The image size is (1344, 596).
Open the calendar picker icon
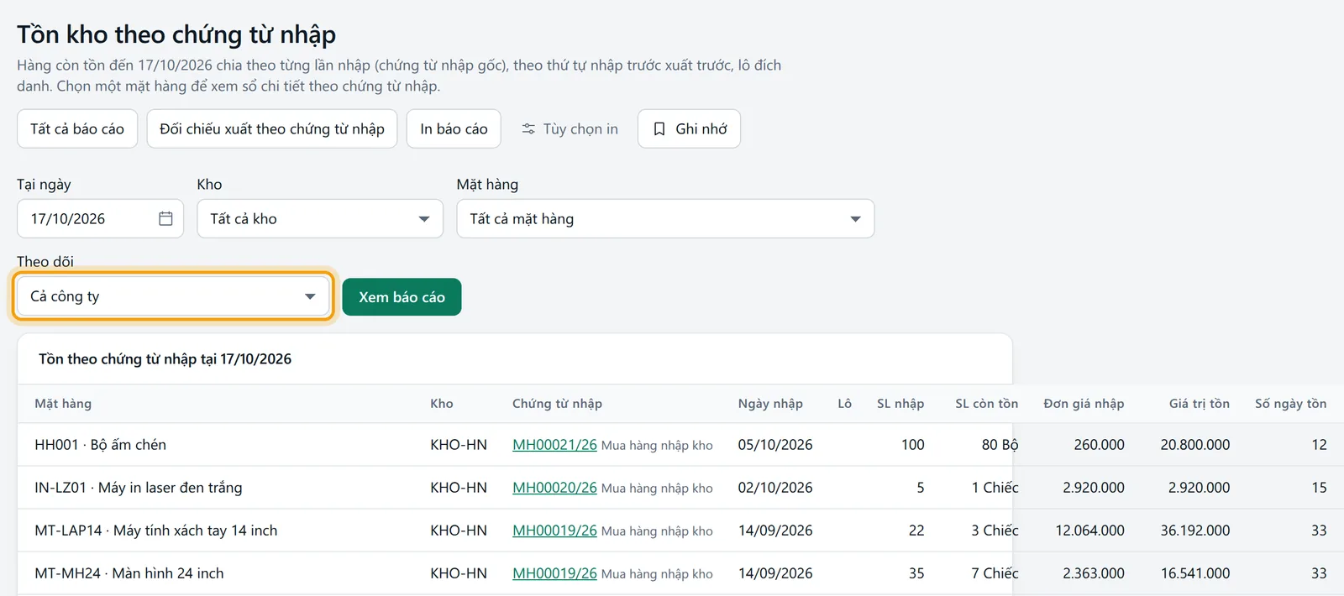pos(165,218)
